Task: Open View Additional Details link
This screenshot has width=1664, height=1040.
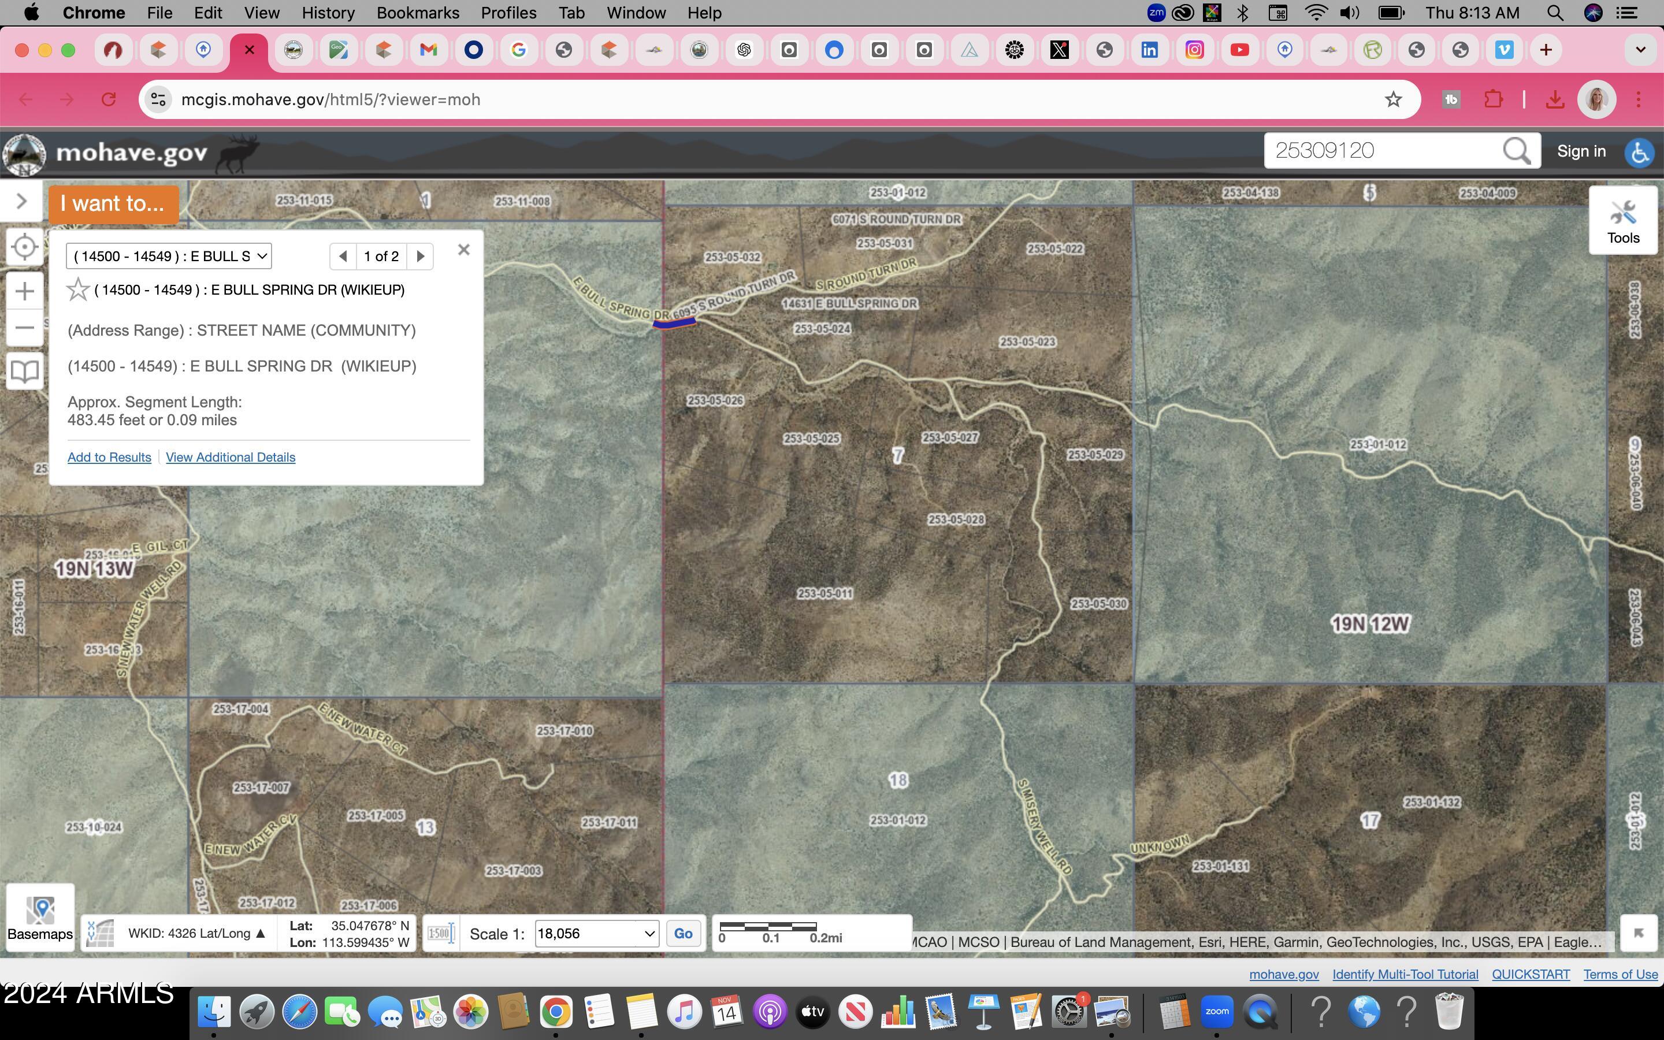Action: tap(231, 456)
